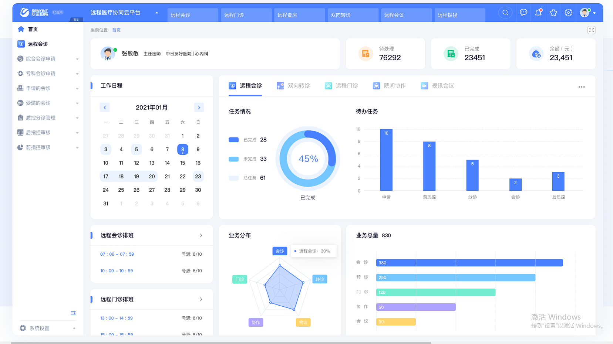Check the notification bell
Screen dimensions: 613x344
coord(538,13)
